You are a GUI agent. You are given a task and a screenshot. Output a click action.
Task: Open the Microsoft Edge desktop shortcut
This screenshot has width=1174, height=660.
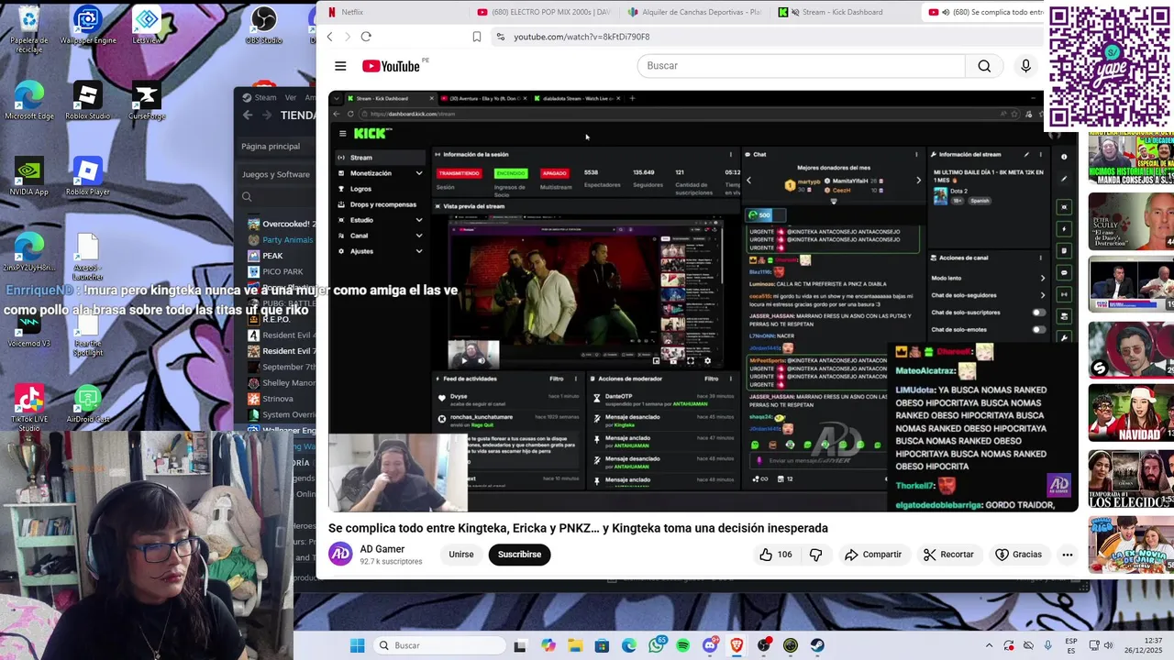pos(28,101)
